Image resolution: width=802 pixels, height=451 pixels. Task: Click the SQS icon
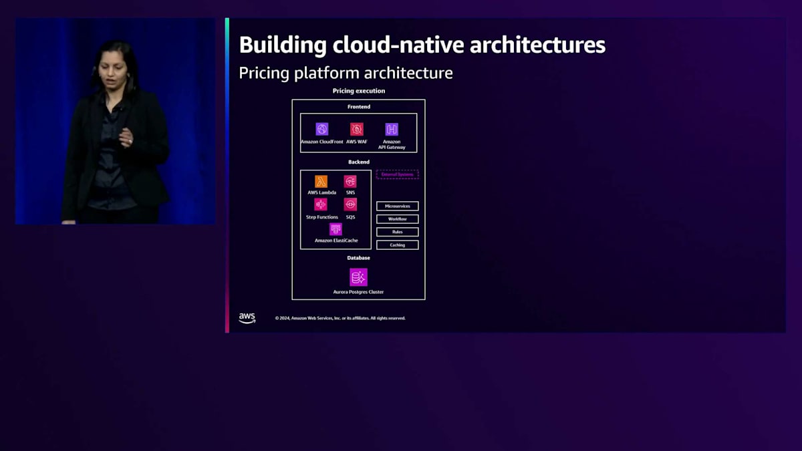(x=350, y=204)
